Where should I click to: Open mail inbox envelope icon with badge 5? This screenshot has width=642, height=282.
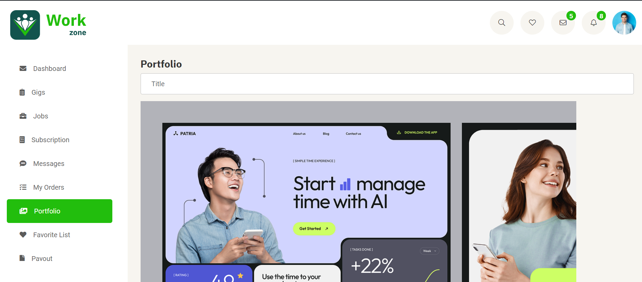point(563,23)
